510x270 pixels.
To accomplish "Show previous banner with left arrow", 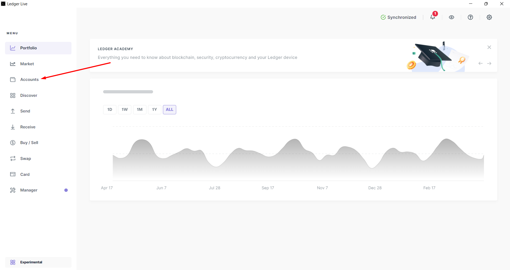I will (x=481, y=63).
